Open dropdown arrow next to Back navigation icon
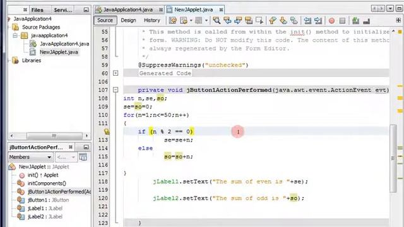The height and width of the screenshot is (227, 404). pyautogui.click(x=191, y=20)
